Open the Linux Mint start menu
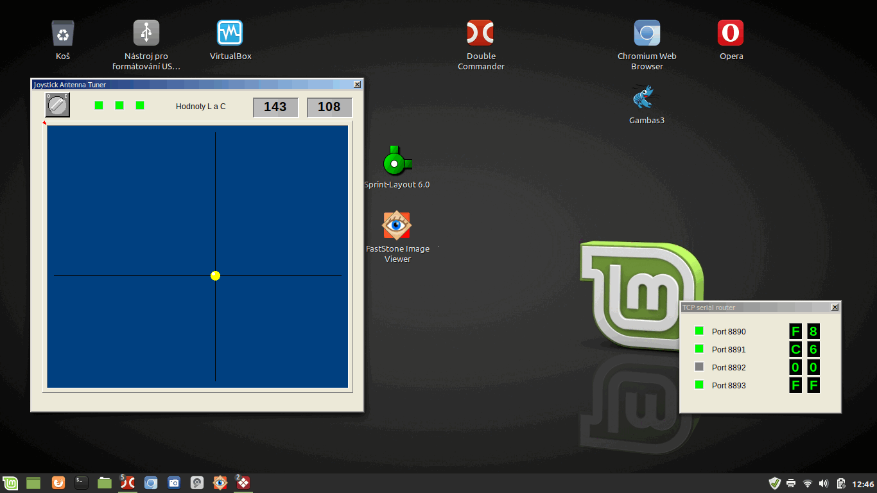Screen dimensions: 877x493 [10, 483]
